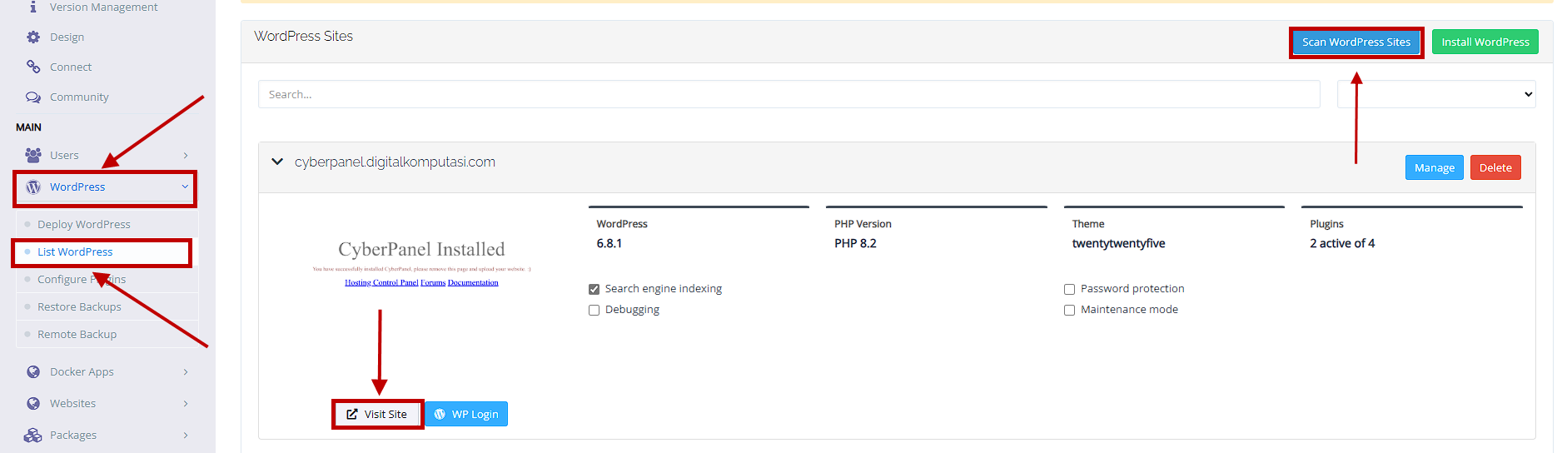Open the filter dropdown beside search
Screen dimensions: 1562x453
1436,94
